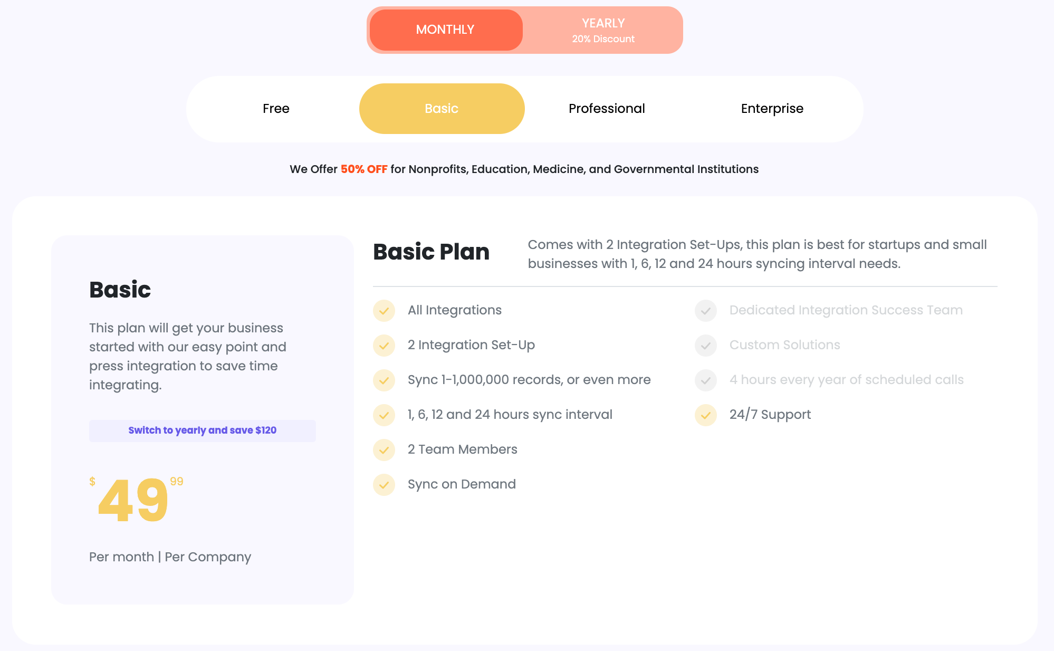Click the checkmark next to 2 Integration Set-Up
Screen dimensions: 1054x651
pos(384,346)
